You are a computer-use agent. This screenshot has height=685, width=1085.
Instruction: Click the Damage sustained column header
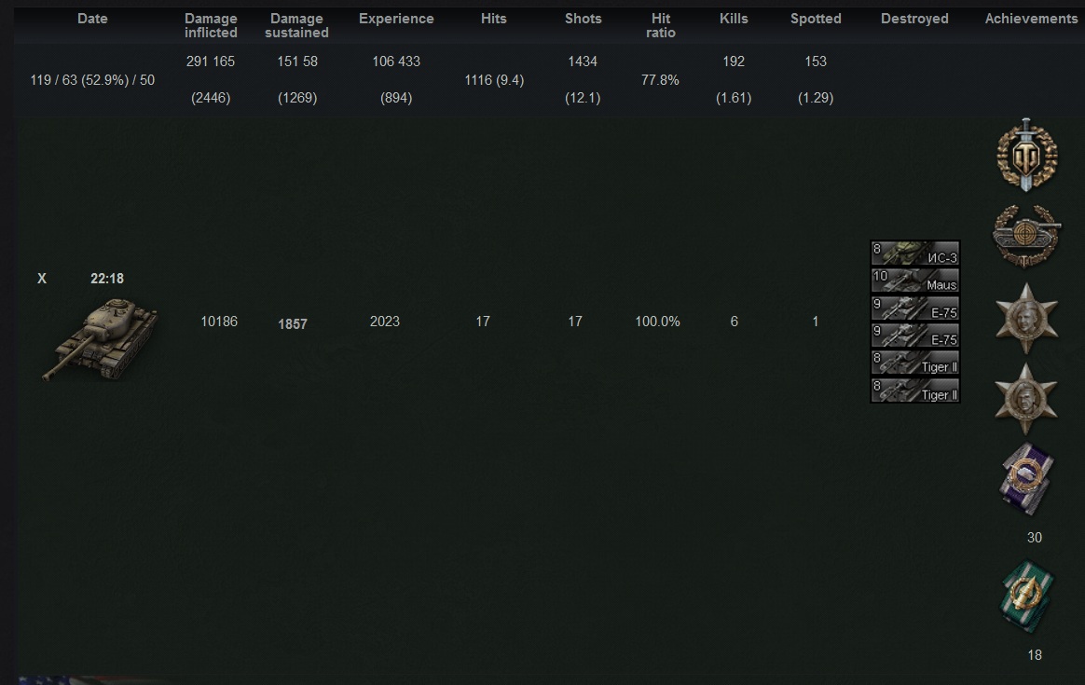(x=296, y=25)
